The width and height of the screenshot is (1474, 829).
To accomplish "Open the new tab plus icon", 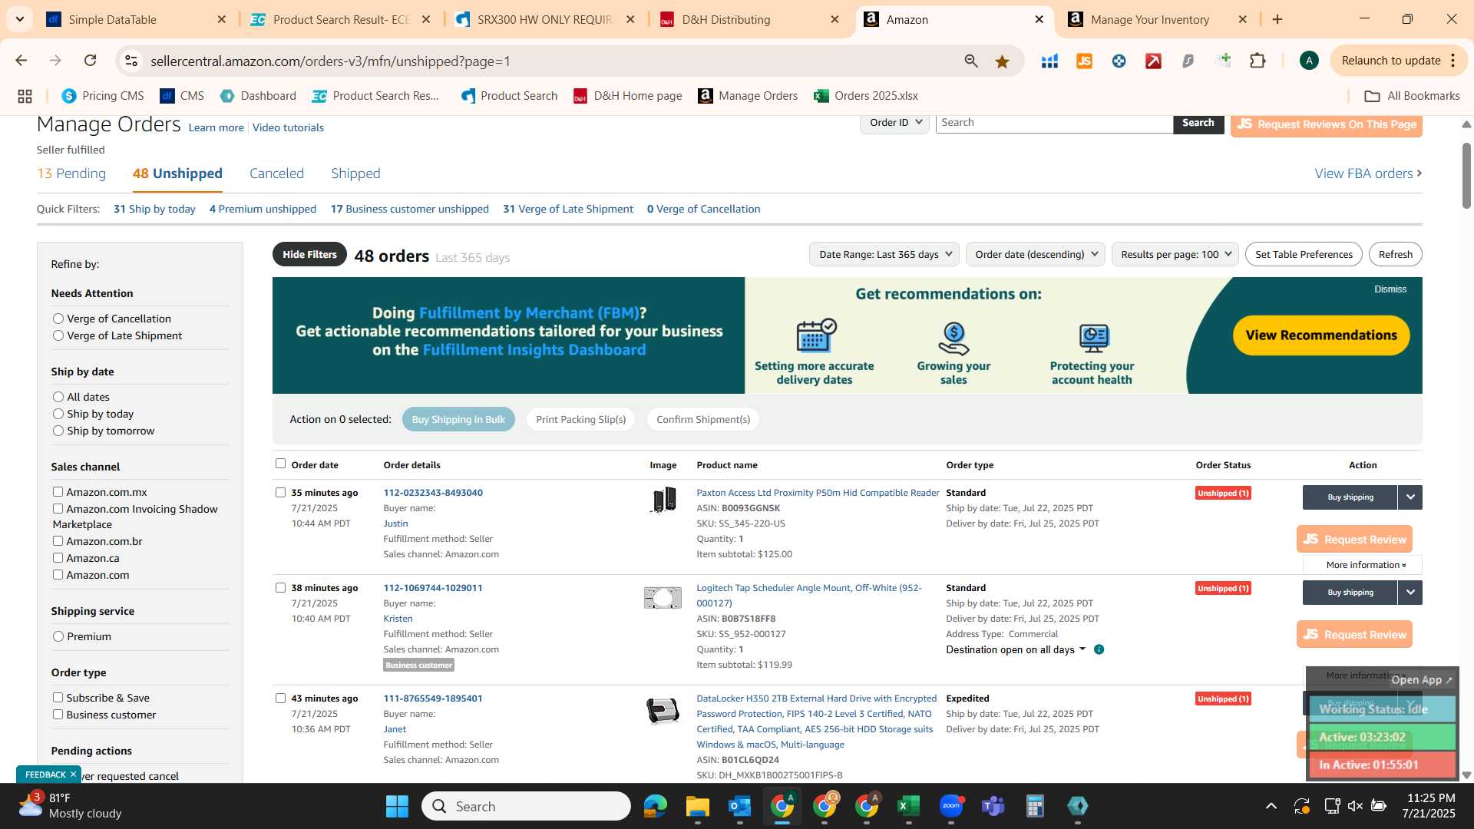I will click(x=1277, y=19).
